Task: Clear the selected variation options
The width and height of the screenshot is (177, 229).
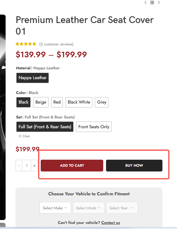Action: coord(24,136)
